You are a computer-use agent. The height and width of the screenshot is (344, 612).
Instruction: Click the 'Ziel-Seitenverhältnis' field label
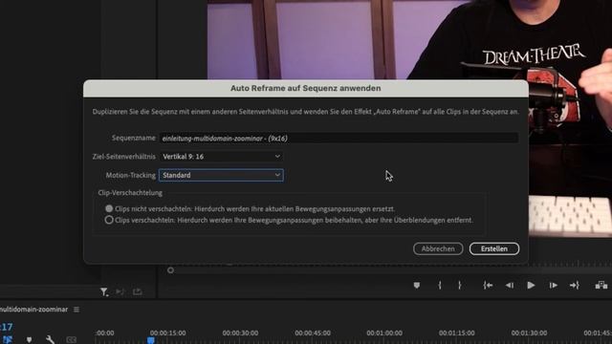123,157
